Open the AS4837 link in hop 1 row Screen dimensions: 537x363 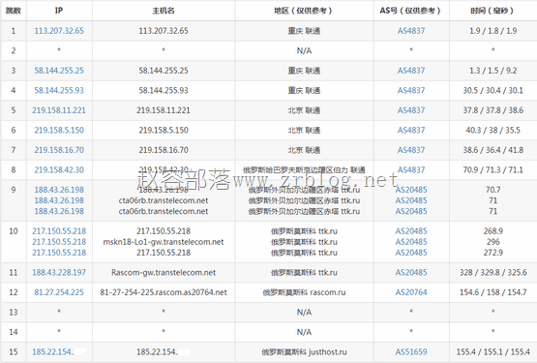(x=411, y=31)
